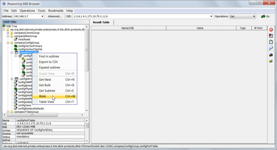Open the Address dropdown list
This screenshot has height=150, width=277.
(x=42, y=16)
